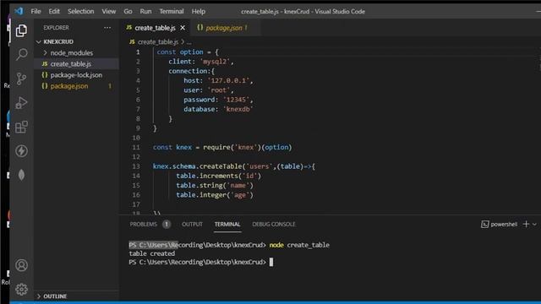
Task: Open the View menu
Action: tap(109, 11)
